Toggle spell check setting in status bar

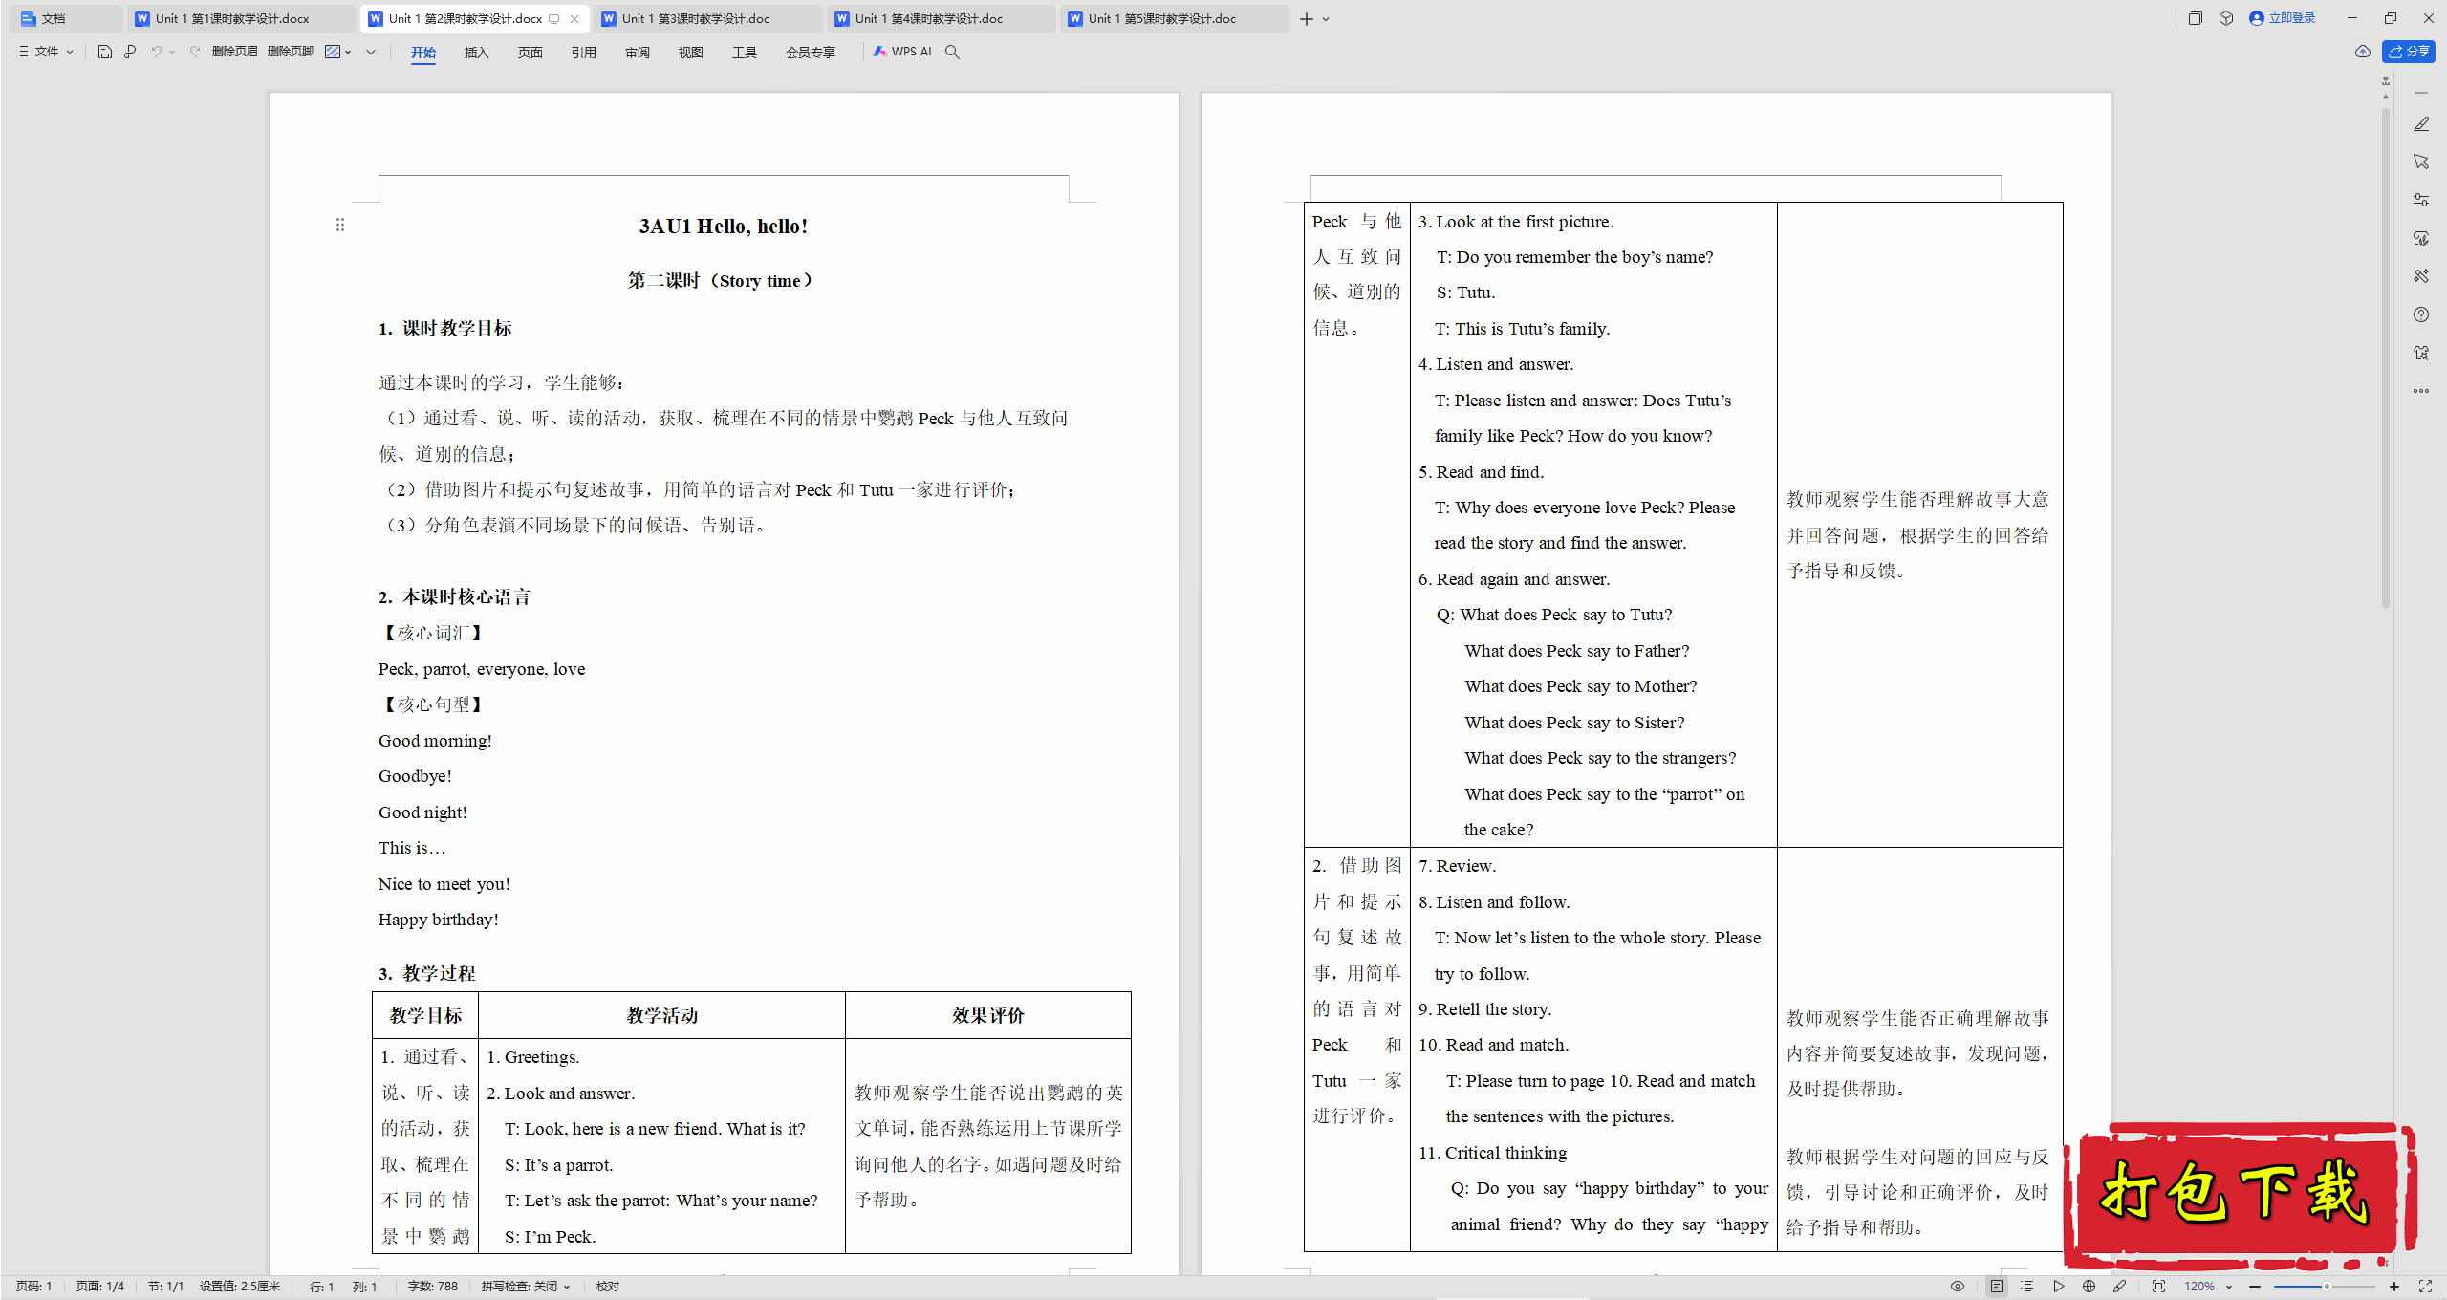[526, 1287]
